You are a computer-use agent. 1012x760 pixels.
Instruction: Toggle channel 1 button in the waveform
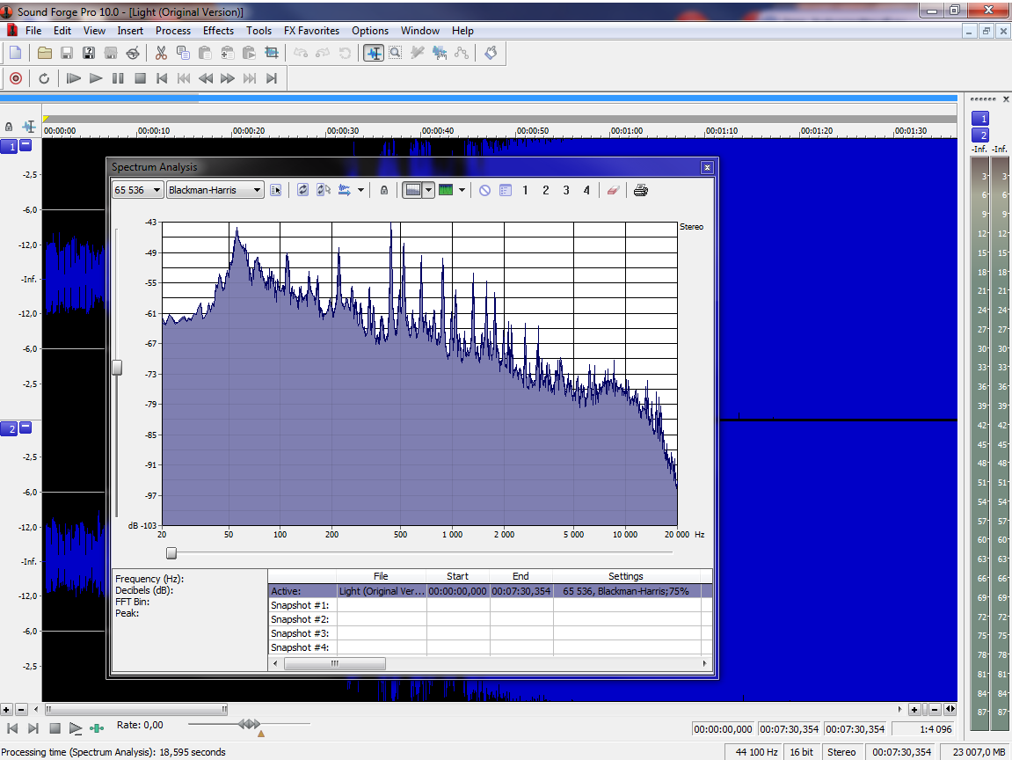[9, 147]
